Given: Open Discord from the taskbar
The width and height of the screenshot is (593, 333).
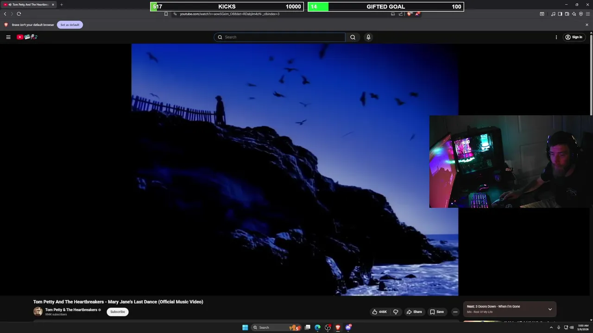Looking at the screenshot, I should 348,327.
